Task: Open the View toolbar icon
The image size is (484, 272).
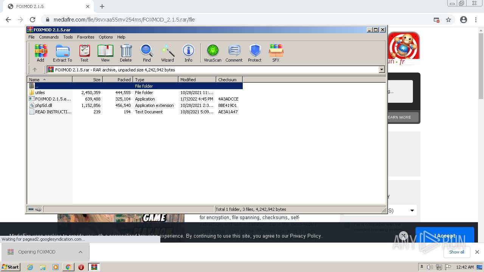Action: click(105, 53)
